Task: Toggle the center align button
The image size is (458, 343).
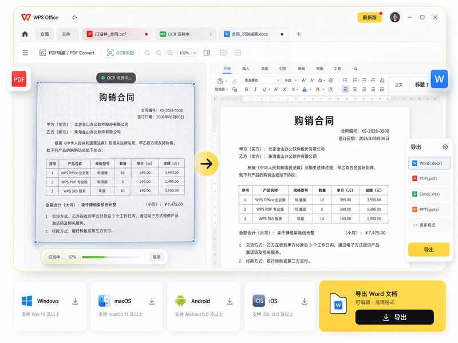Action: (x=354, y=89)
